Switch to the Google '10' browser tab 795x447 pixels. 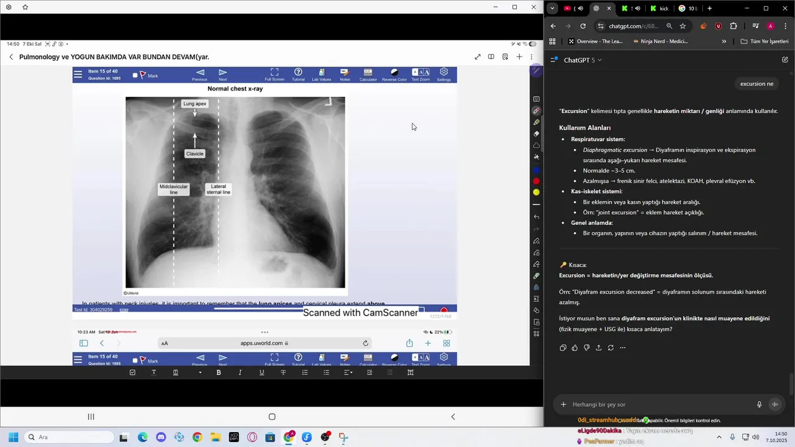point(688,8)
